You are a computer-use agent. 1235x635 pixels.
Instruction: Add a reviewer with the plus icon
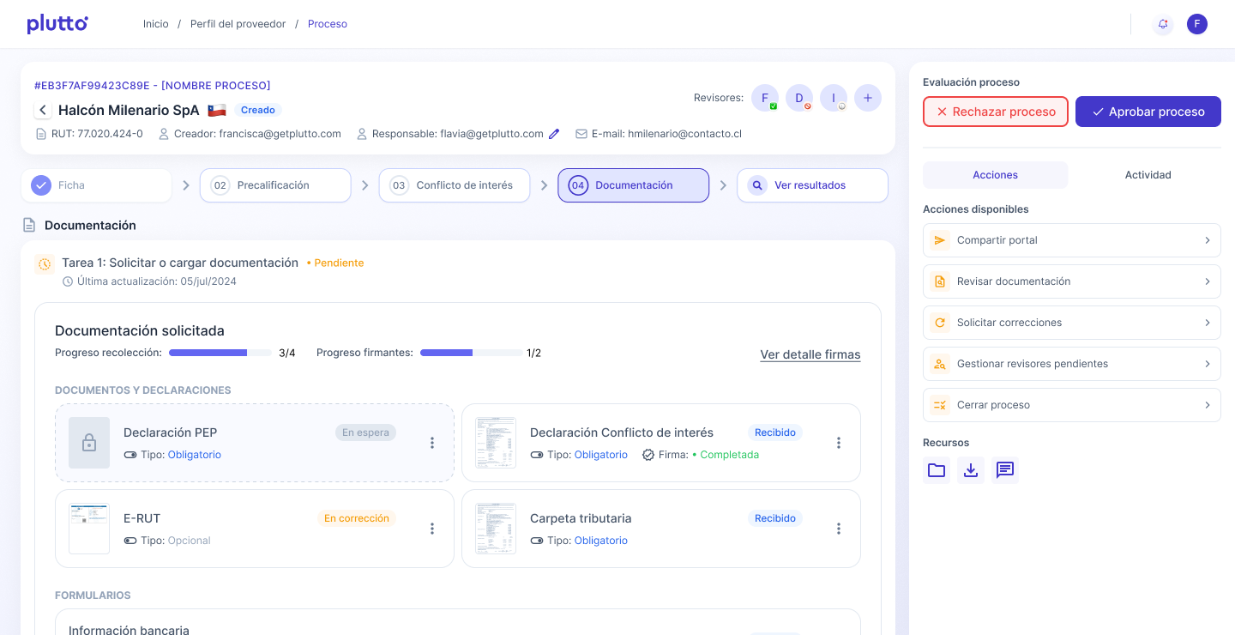click(x=867, y=98)
